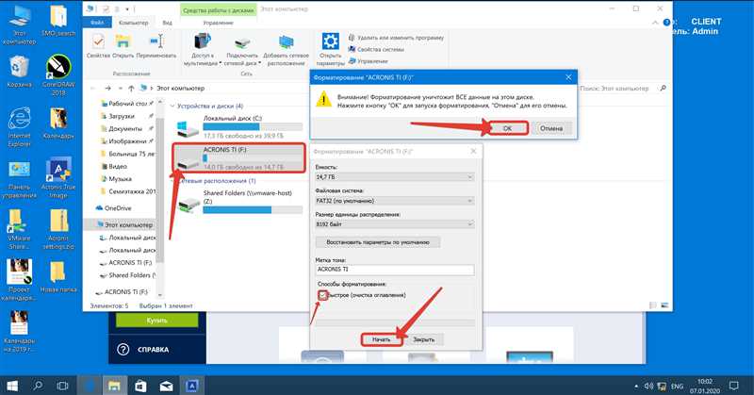Go up one folder level arrow
Screen dimensions: 754x395
pyautogui.click(x=131, y=88)
